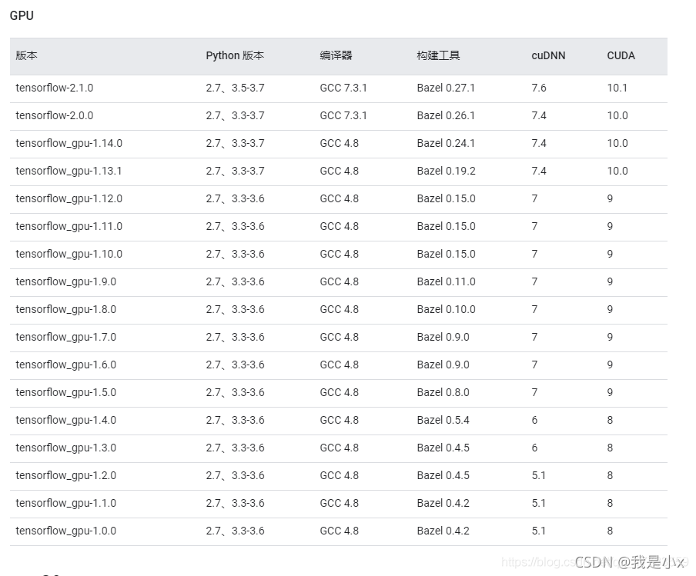Screen dimensions: 696x576
Task: Click GCC 7.3.1 in tensorflow-2.0.0 row
Action: [343, 115]
